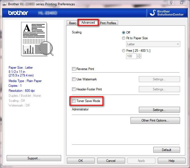190x168 pixels.
Task: Open Other Print Options dialog
Action: 155,120
